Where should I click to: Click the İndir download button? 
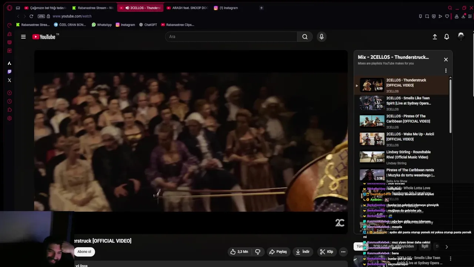302,252
